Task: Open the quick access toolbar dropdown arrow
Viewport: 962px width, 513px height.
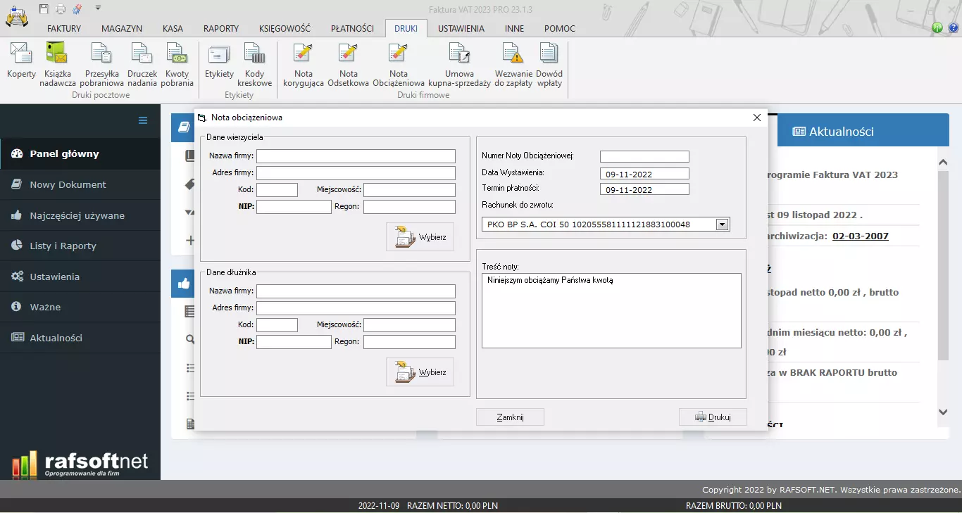Action: 98,8
